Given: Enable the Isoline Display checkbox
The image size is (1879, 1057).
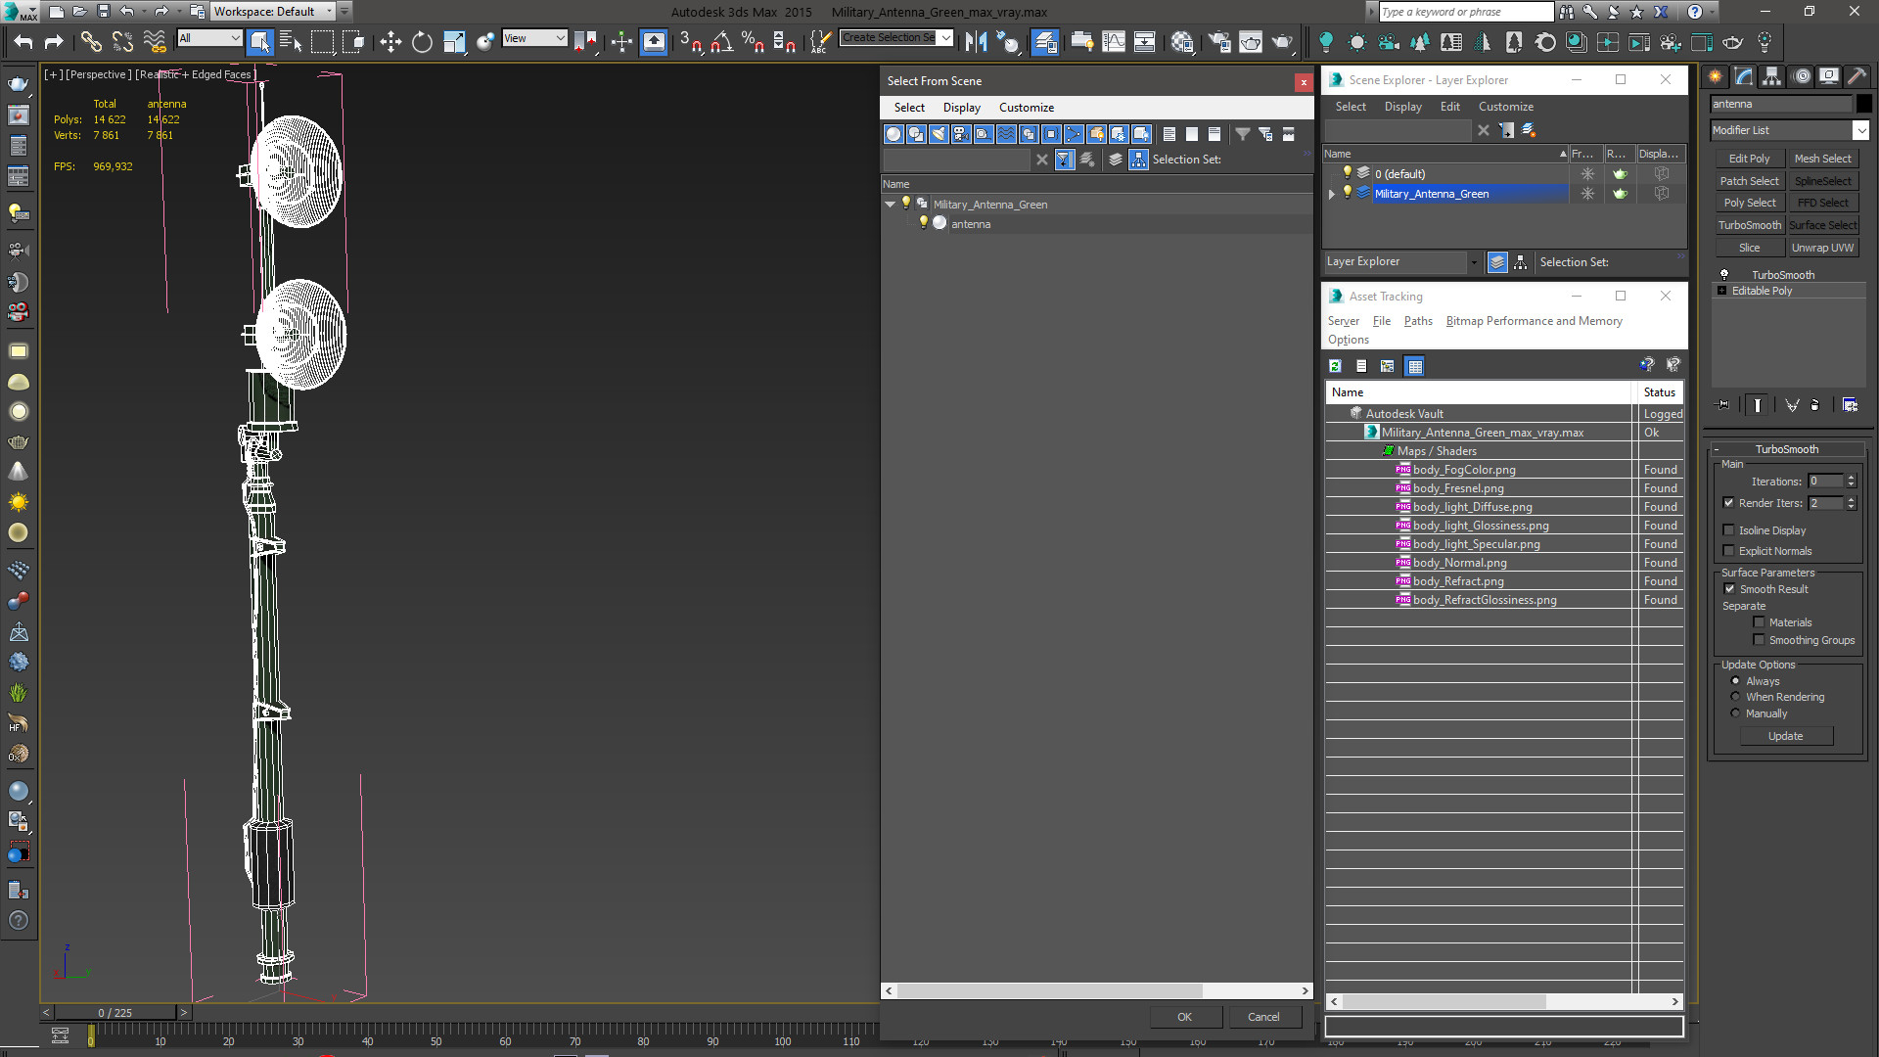Looking at the screenshot, I should (1729, 530).
